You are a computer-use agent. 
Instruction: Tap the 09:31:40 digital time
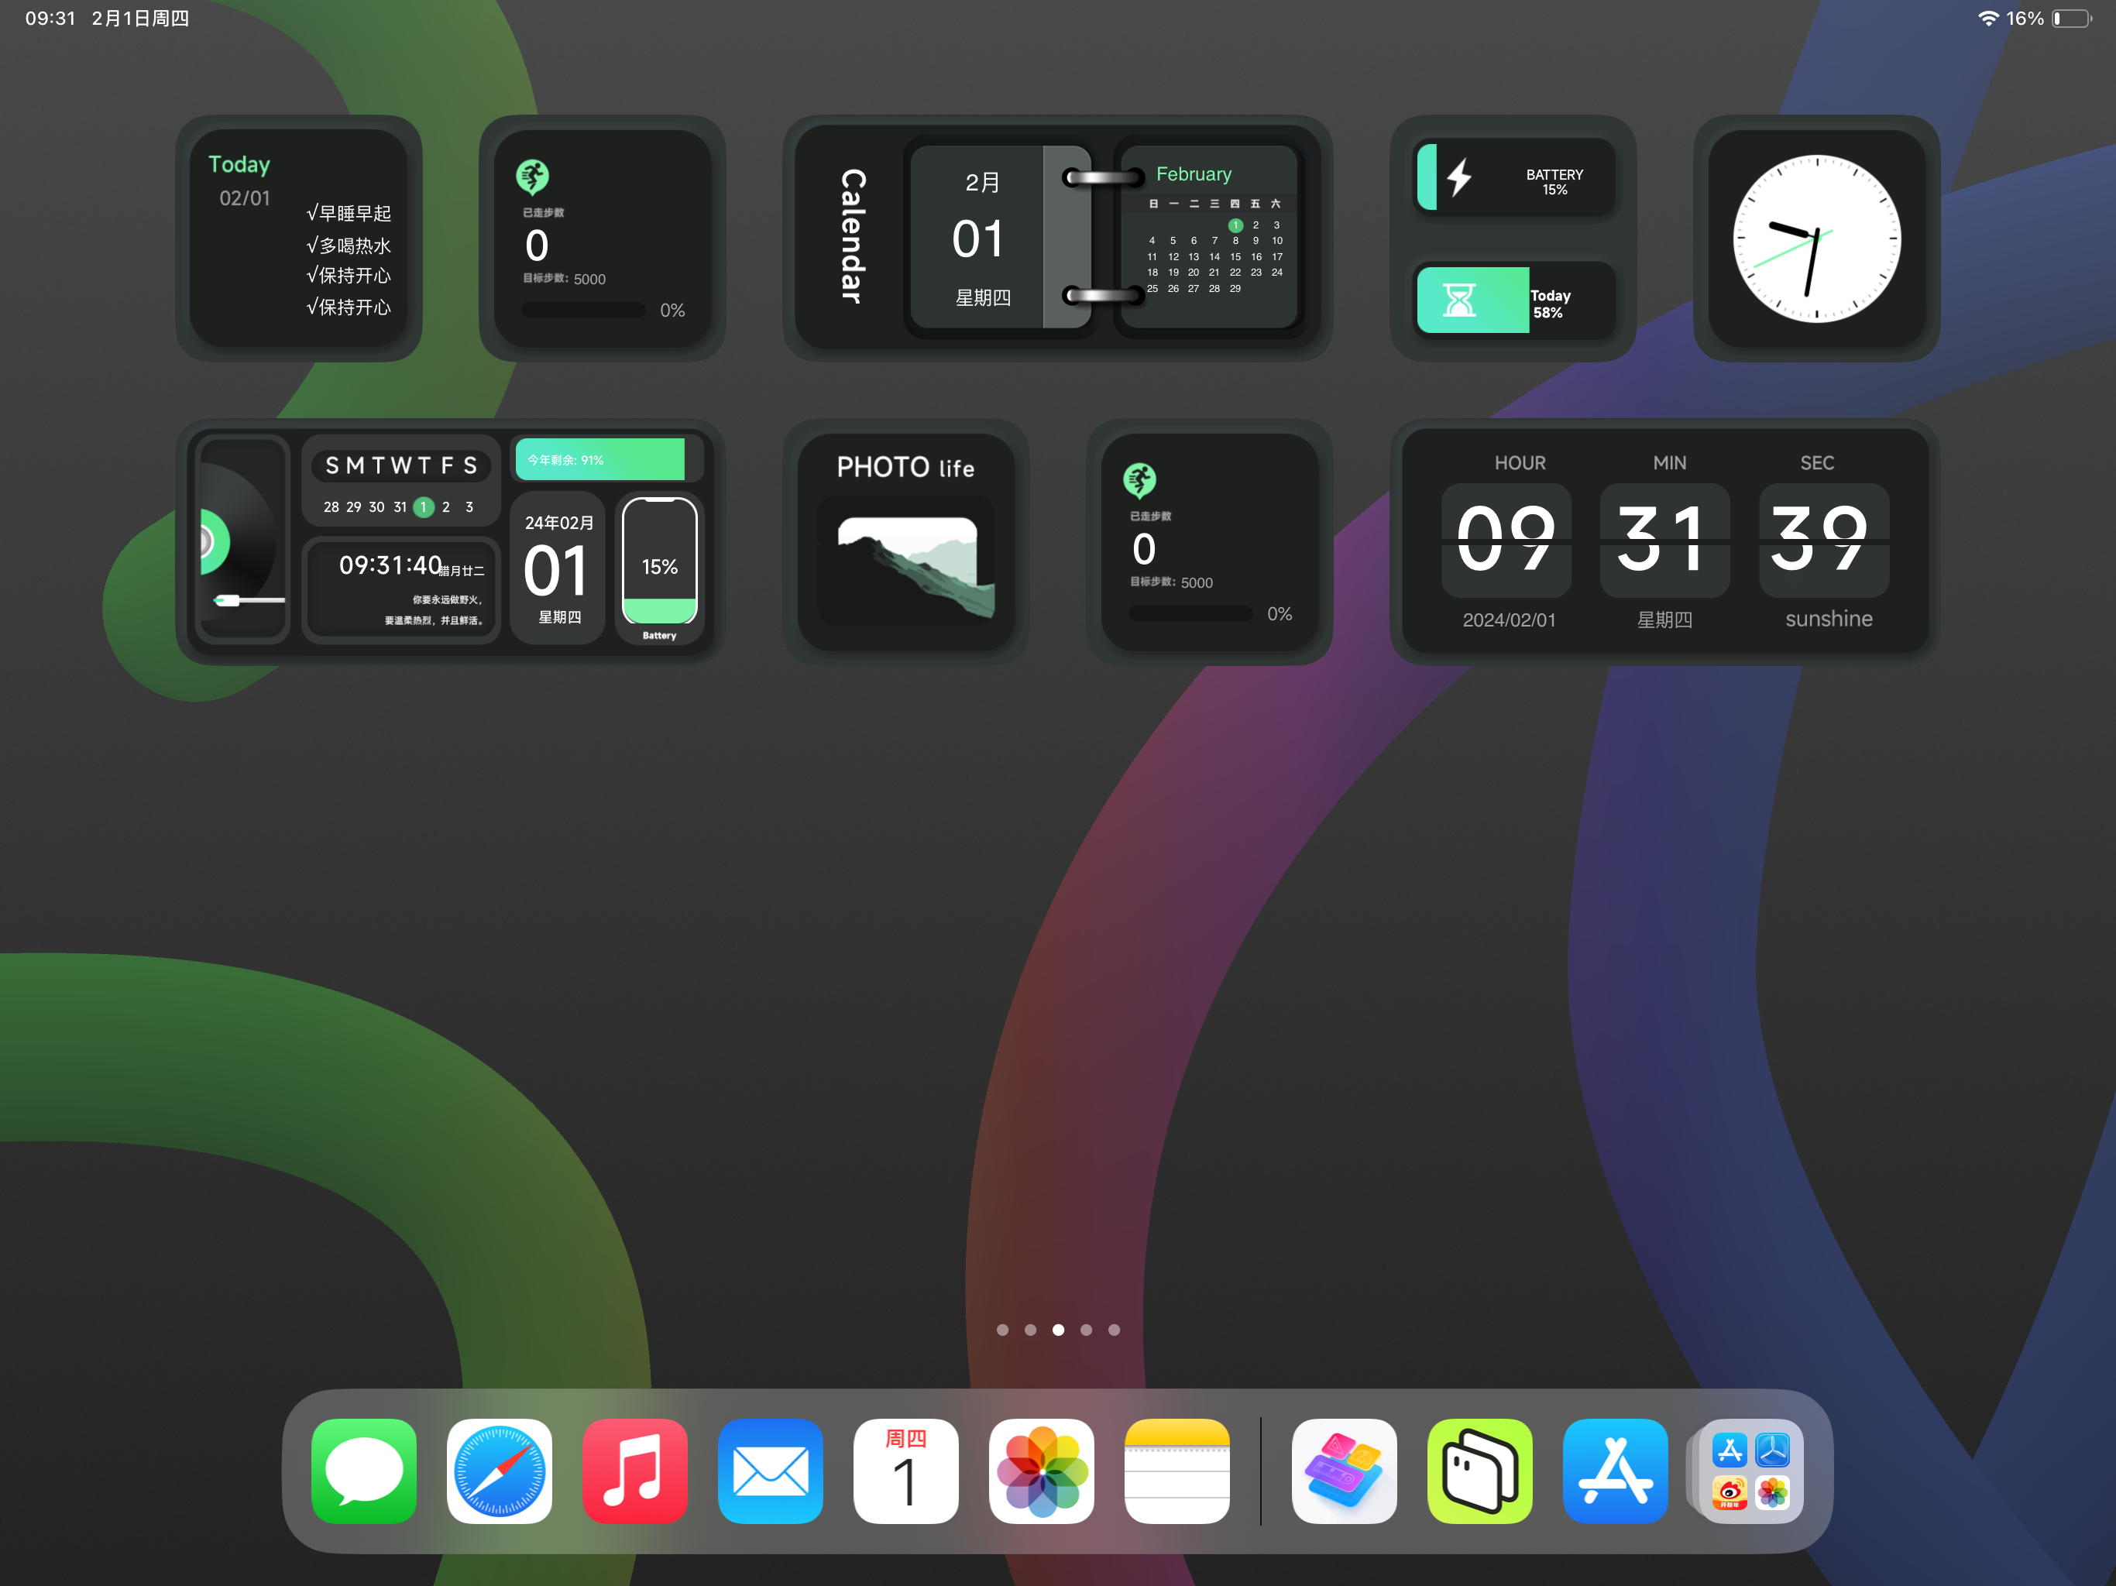click(x=390, y=565)
